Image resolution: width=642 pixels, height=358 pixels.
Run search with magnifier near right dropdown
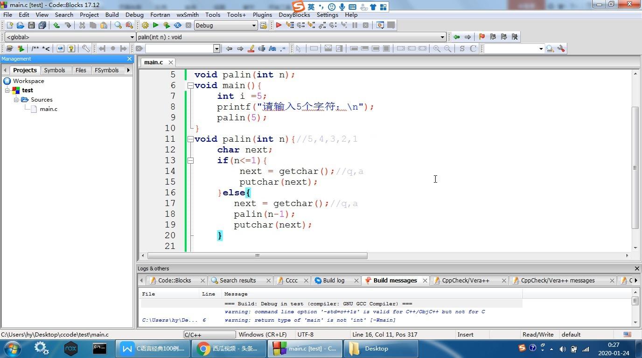point(550,48)
